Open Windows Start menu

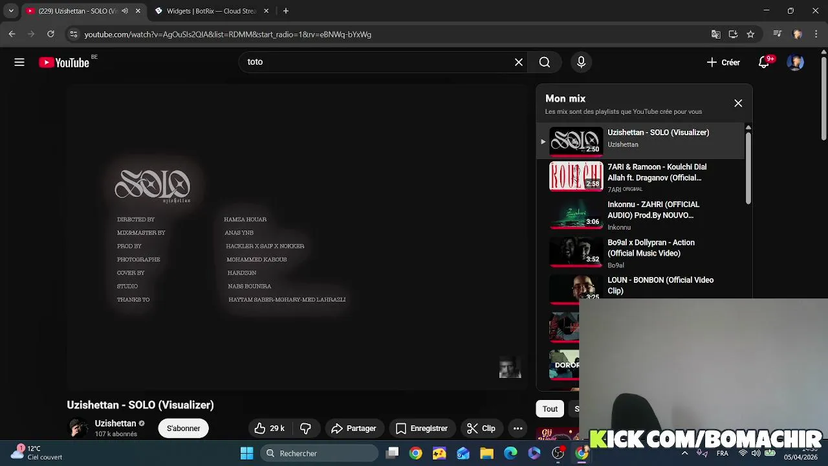coord(247,453)
